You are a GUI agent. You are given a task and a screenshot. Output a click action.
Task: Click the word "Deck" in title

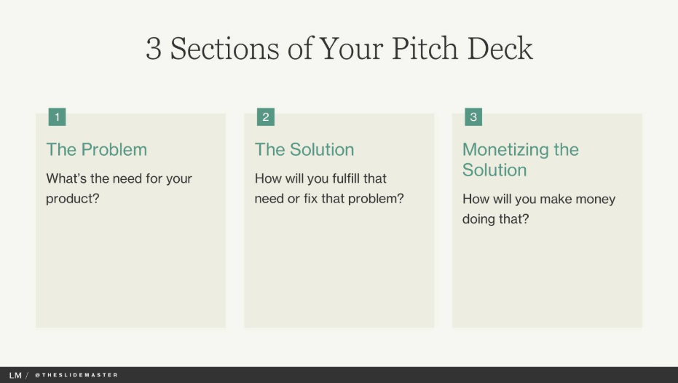tap(500, 48)
